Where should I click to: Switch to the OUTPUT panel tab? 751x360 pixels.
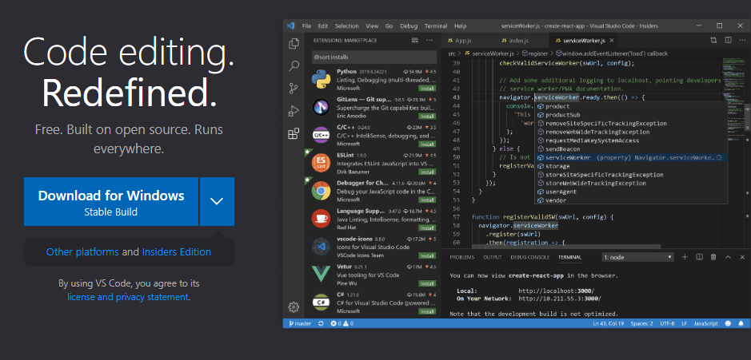coord(493,257)
